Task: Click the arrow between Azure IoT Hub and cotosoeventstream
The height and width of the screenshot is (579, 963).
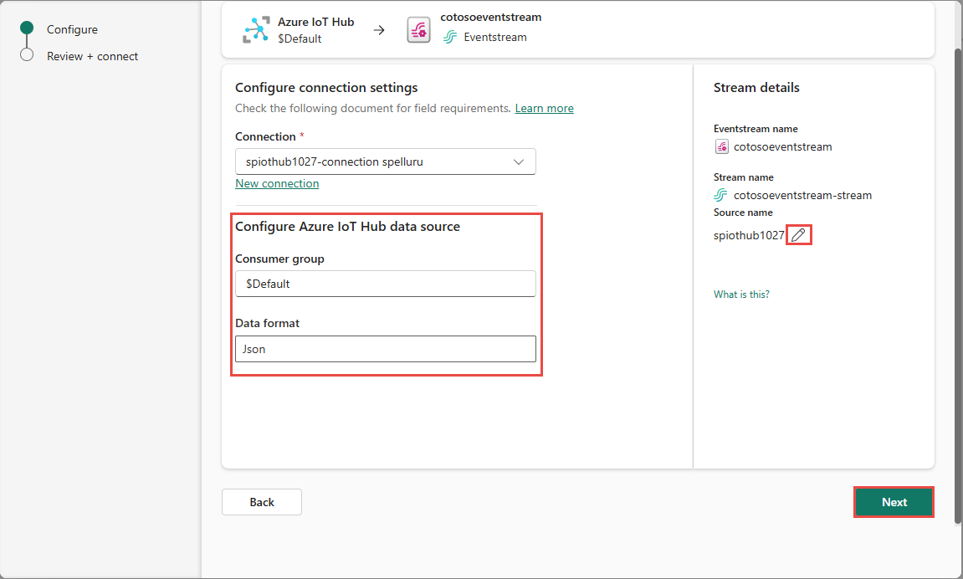Action: point(380,30)
